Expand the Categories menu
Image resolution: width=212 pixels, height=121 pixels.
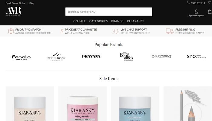(98, 21)
